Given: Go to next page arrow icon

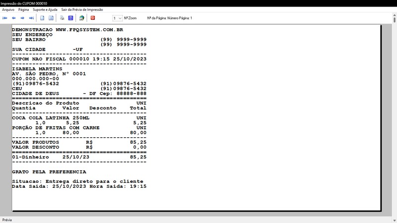Looking at the screenshot, I should (x=22, y=18).
